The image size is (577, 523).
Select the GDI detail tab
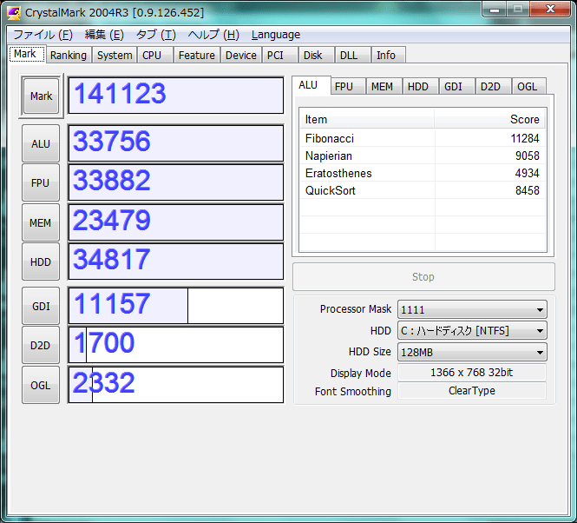point(456,87)
